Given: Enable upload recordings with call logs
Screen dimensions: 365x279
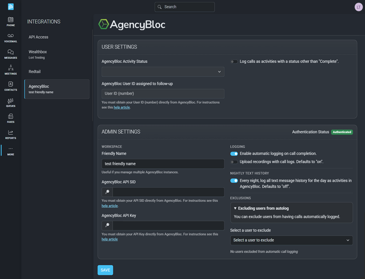Looking at the screenshot, I should tap(234, 162).
